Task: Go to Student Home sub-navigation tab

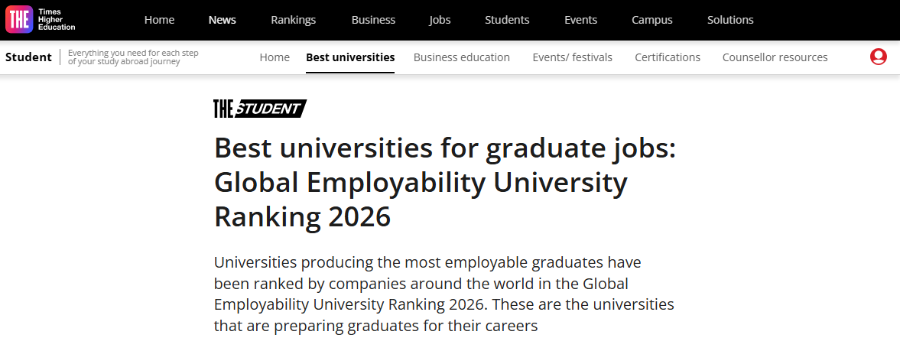Action: 275,57
